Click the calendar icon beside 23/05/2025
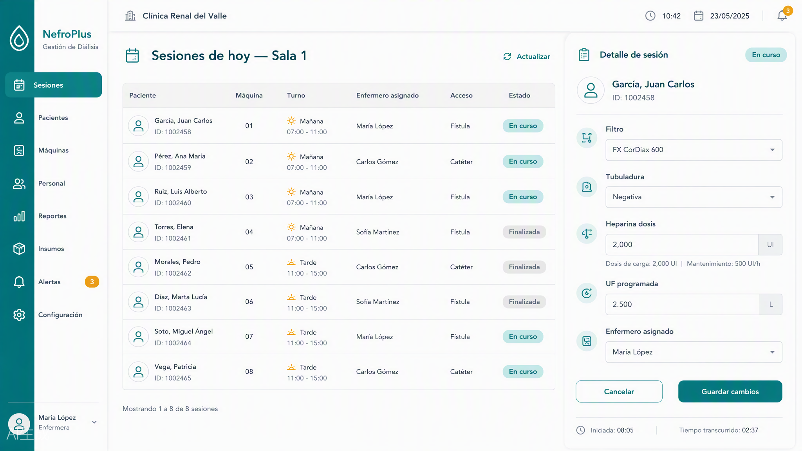This screenshot has height=451, width=802. click(699, 16)
